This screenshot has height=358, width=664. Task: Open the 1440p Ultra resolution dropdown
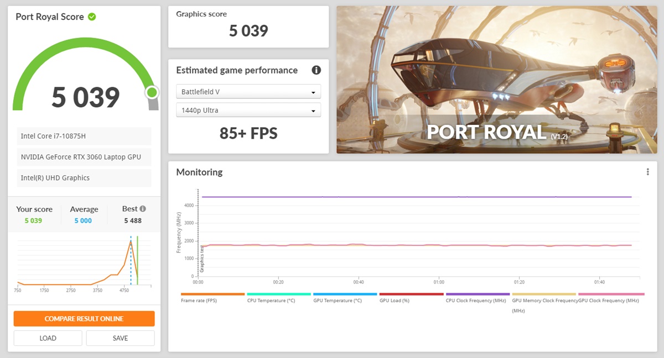[x=248, y=110]
